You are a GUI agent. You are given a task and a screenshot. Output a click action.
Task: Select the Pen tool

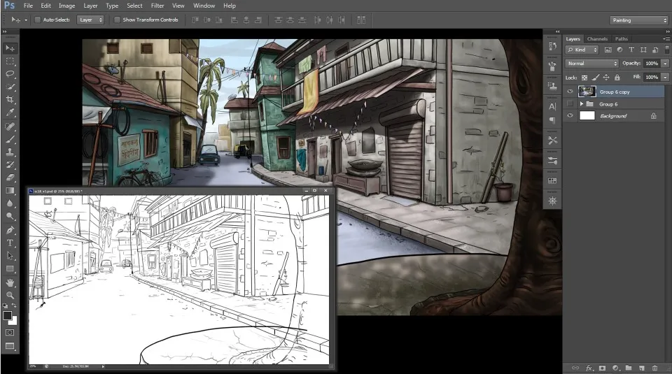tap(10, 230)
